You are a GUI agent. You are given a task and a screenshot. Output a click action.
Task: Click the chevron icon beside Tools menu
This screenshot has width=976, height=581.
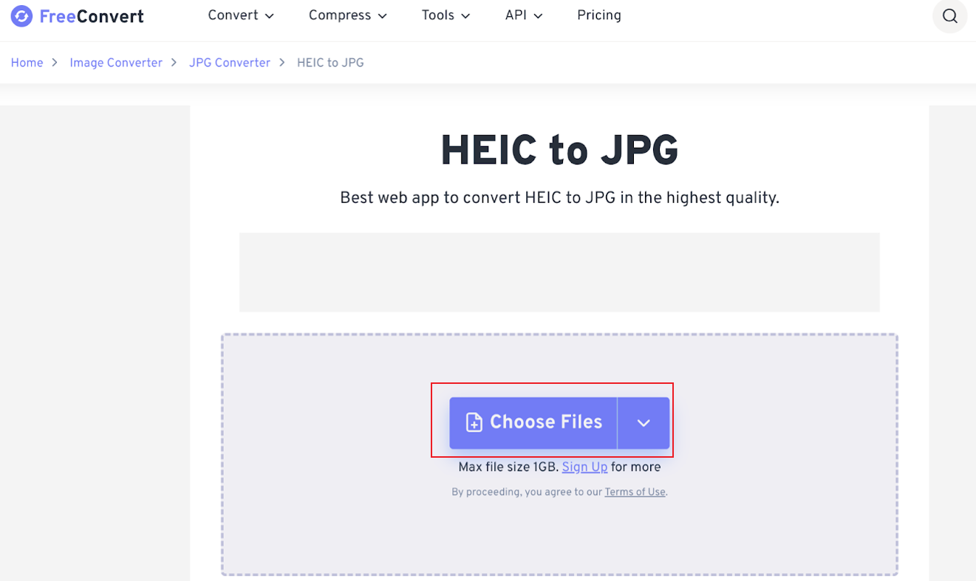[x=465, y=15]
